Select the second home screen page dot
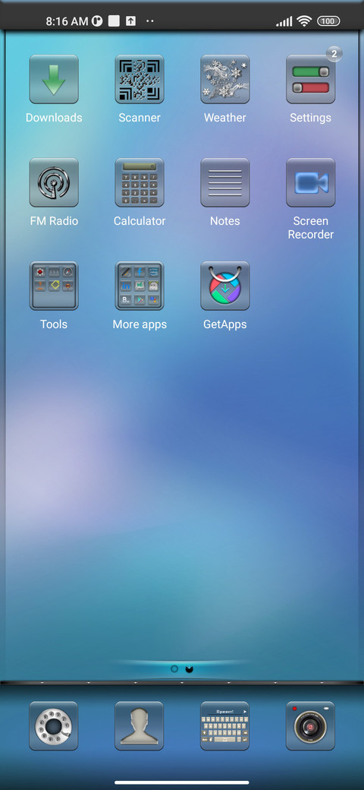The image size is (364, 790). click(x=190, y=669)
